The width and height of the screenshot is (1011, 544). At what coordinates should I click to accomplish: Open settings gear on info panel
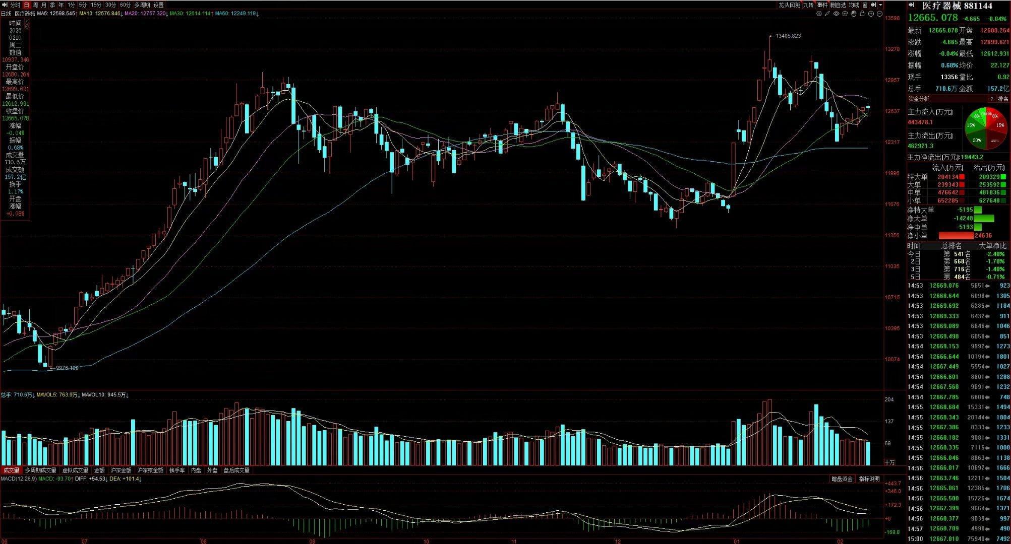pos(27,27)
